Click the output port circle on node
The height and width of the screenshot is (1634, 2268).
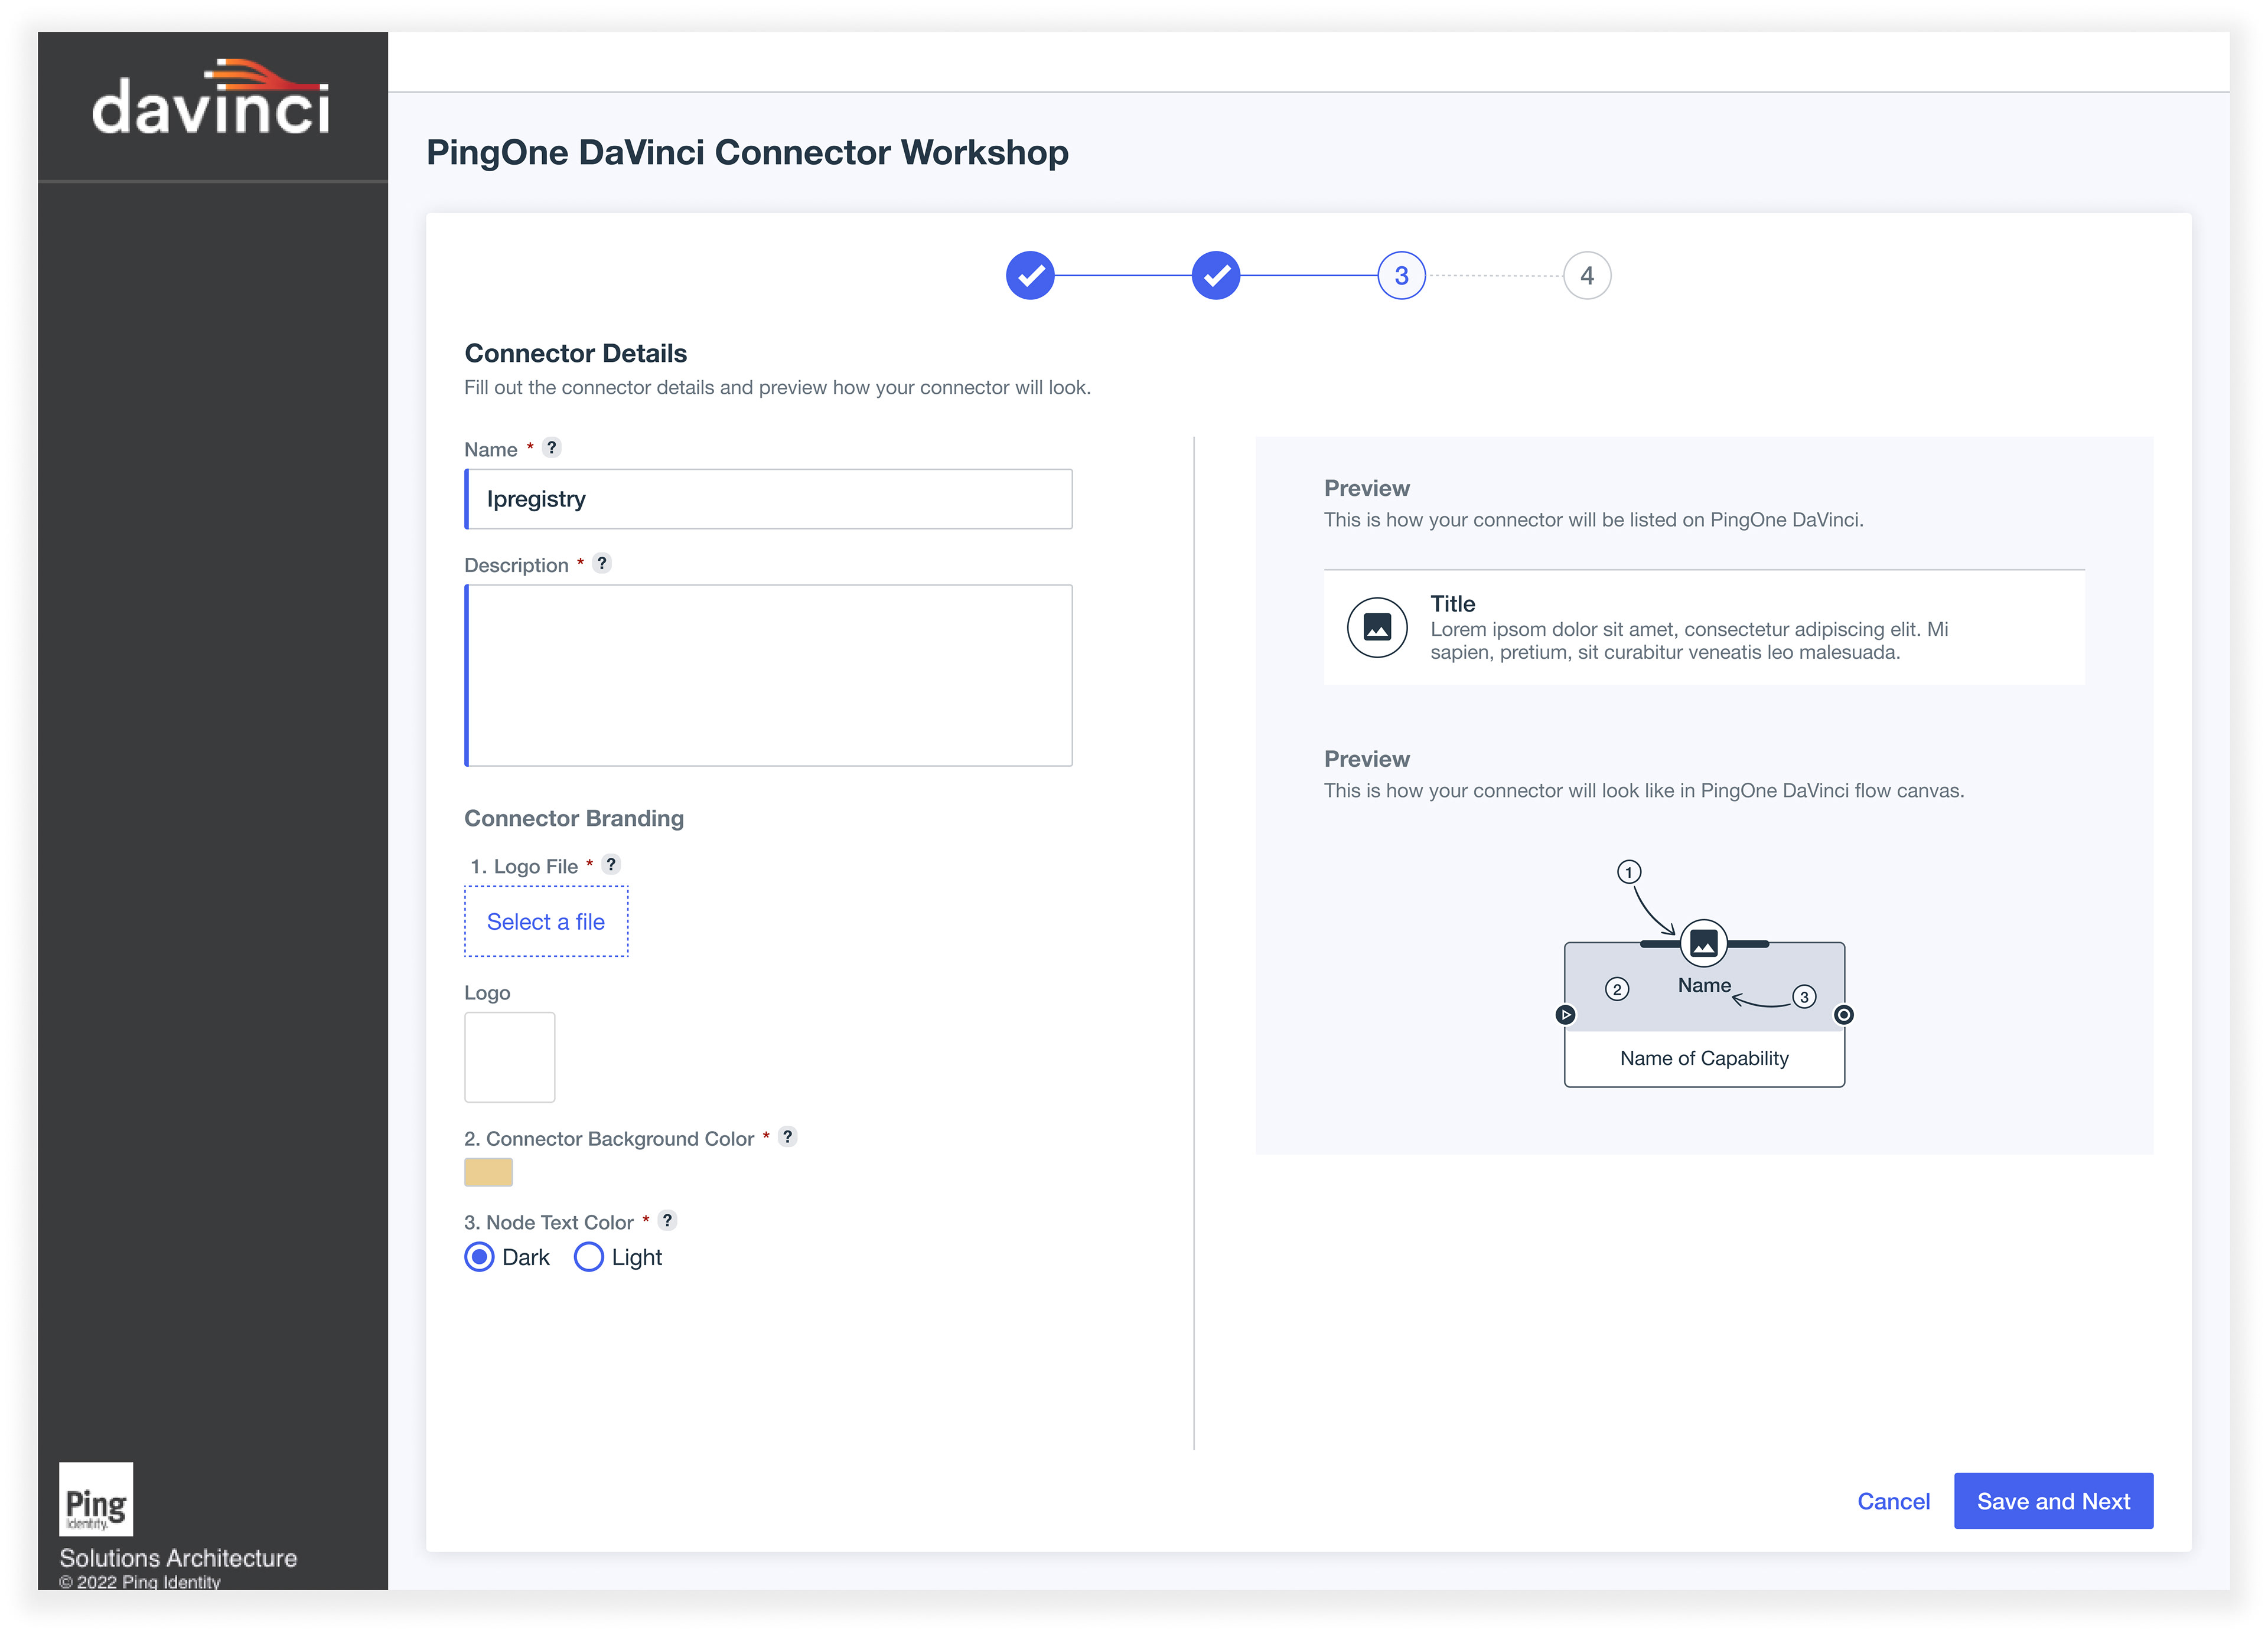(1844, 1014)
